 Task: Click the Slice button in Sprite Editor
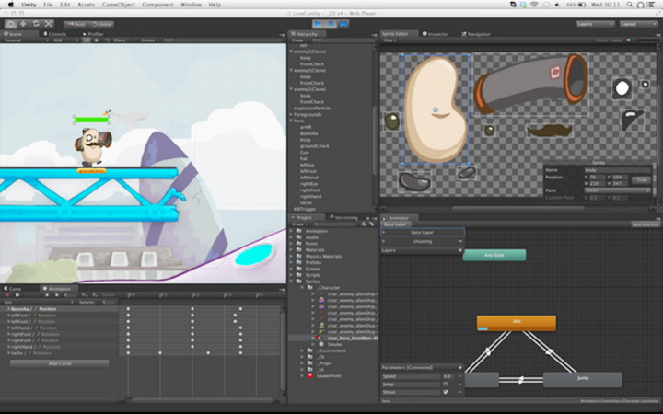[x=389, y=40]
